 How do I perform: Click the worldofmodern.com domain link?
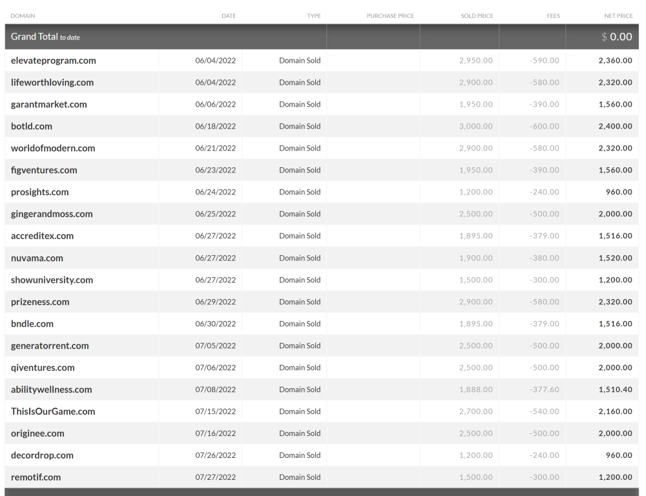[53, 149]
